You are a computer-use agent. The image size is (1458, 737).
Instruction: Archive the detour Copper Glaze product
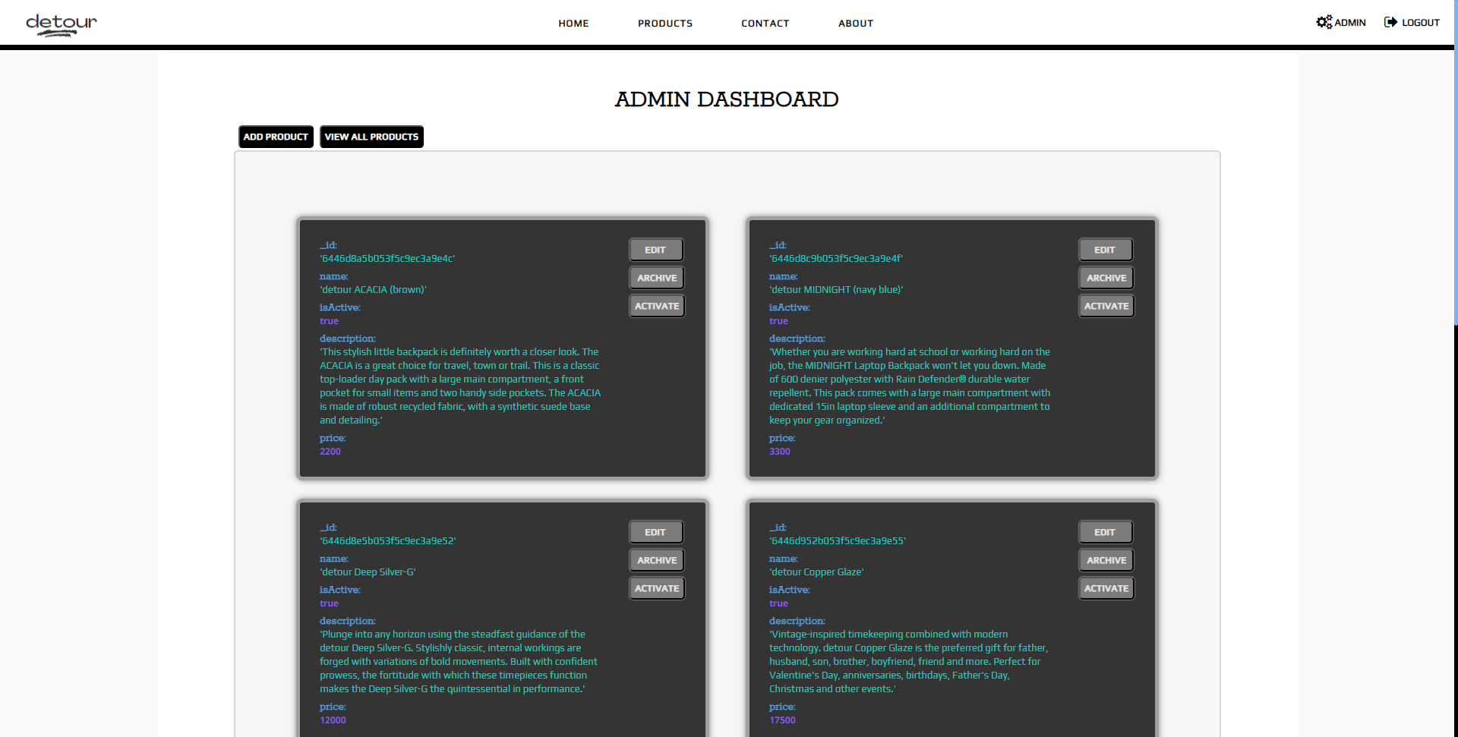tap(1106, 560)
